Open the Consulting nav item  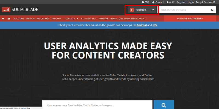[88, 19]
